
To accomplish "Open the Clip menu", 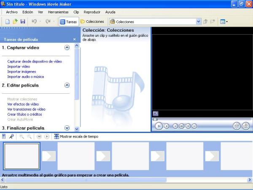I will click(76, 12).
